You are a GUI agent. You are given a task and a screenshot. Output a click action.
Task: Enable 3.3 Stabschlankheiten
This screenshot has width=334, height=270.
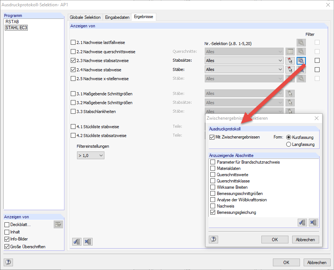point(73,112)
